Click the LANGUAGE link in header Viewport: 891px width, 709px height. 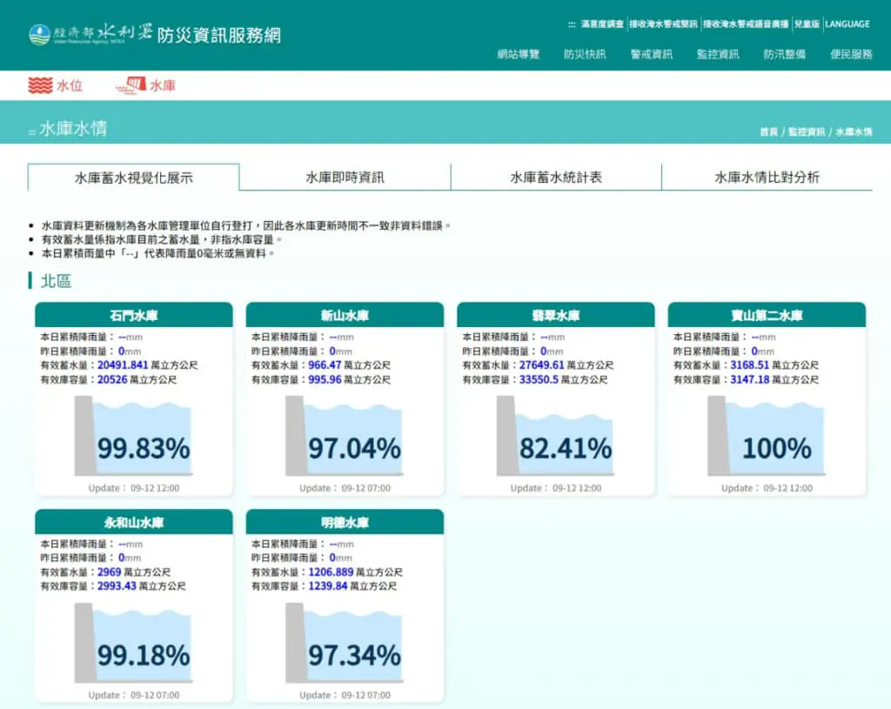[x=847, y=23]
